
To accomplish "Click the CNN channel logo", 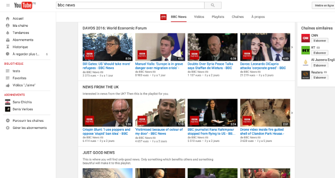I will click(x=306, y=38).
